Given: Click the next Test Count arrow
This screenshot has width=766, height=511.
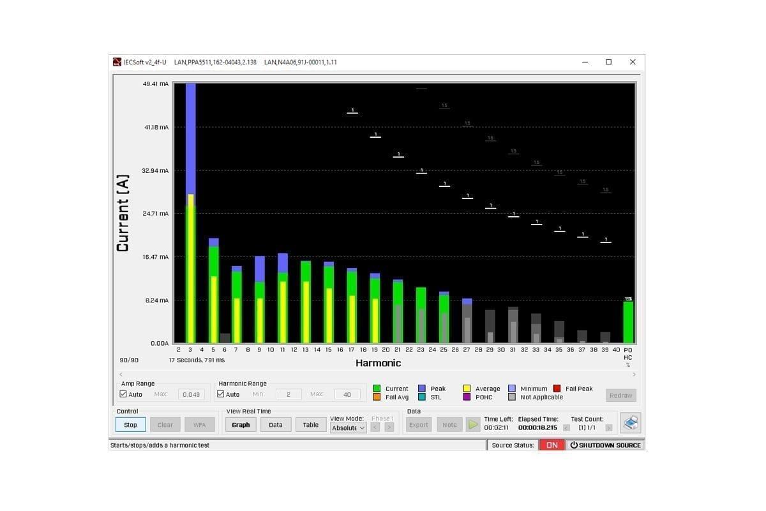Looking at the screenshot, I should click(609, 427).
